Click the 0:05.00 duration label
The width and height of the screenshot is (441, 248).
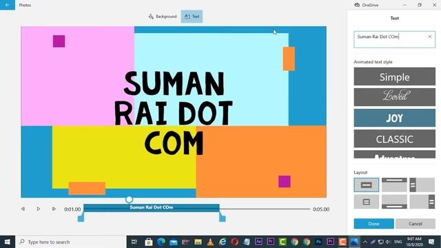click(x=321, y=209)
